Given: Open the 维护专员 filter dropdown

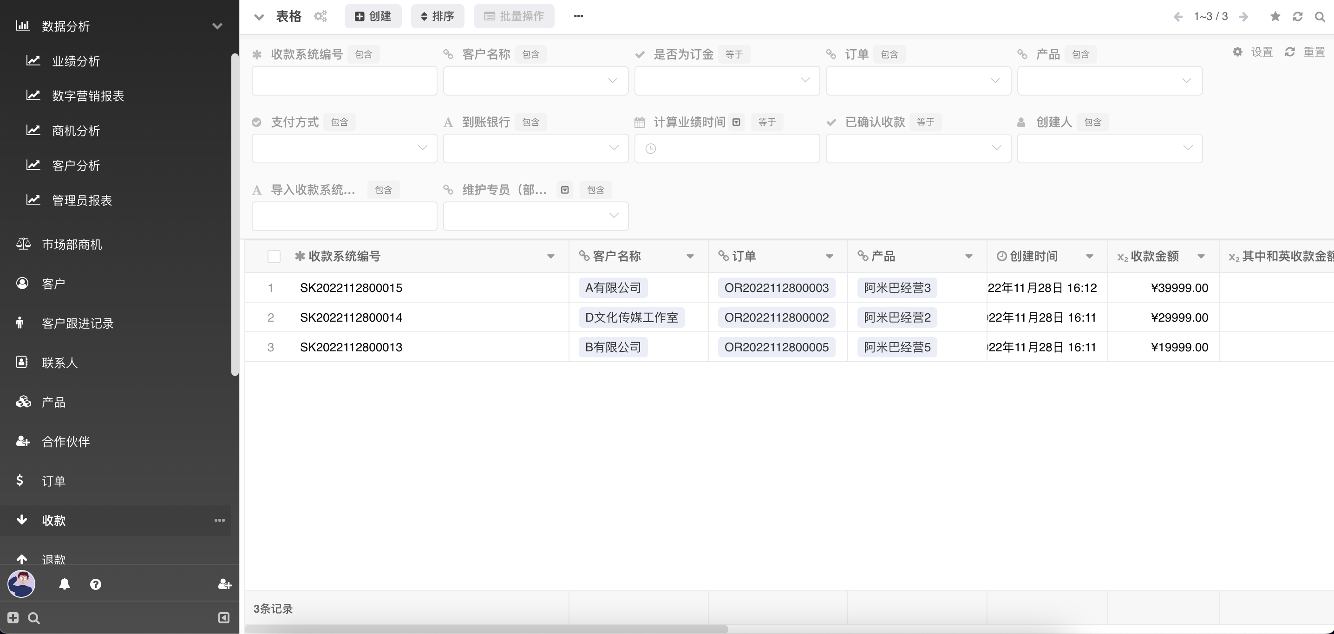Looking at the screenshot, I should pos(536,216).
